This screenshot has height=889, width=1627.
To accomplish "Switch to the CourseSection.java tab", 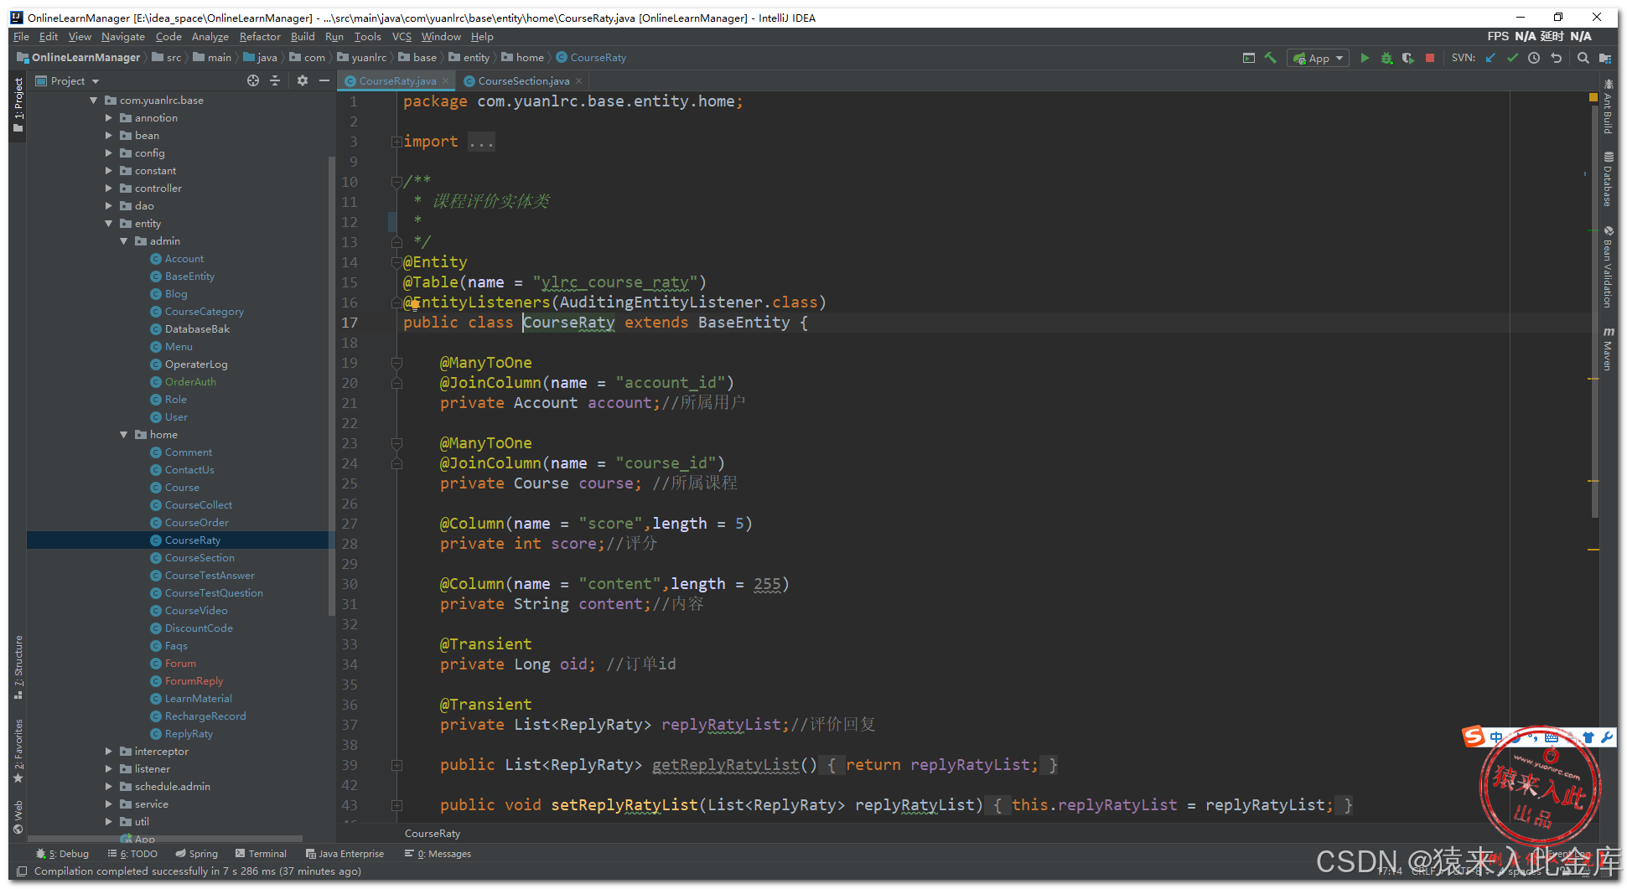I will pyautogui.click(x=523, y=81).
